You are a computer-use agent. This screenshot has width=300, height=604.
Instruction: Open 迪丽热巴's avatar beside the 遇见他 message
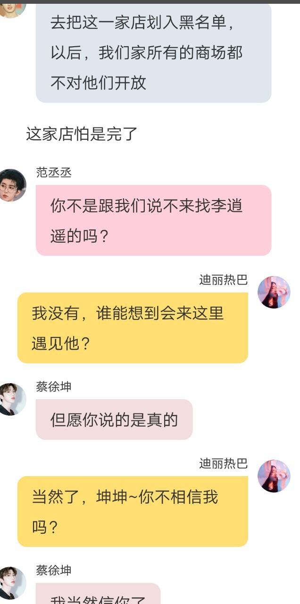[x=274, y=292]
